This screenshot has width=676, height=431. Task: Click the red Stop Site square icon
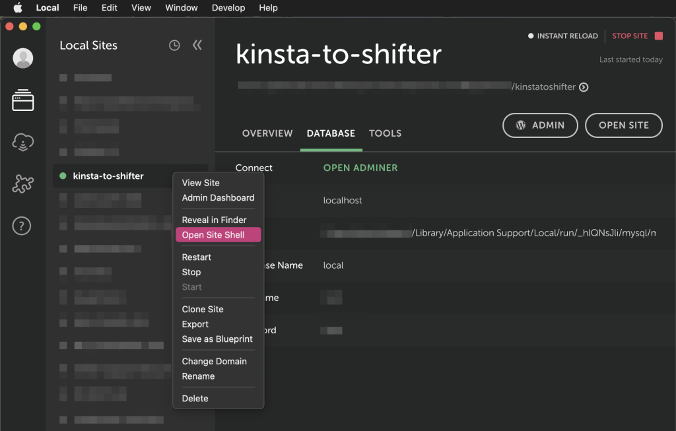(658, 36)
